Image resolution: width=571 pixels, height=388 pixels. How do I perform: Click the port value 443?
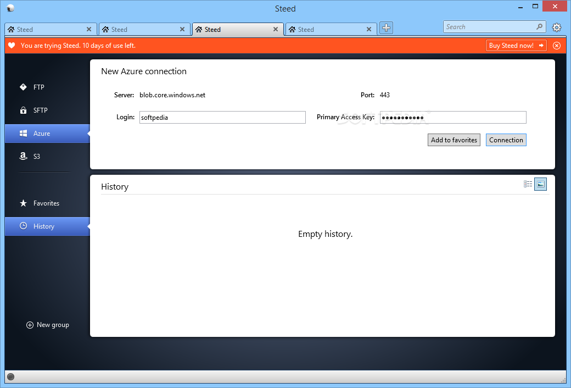384,95
